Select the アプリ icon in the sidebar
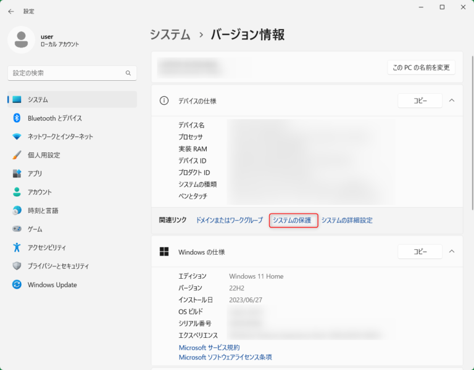 pos(17,173)
